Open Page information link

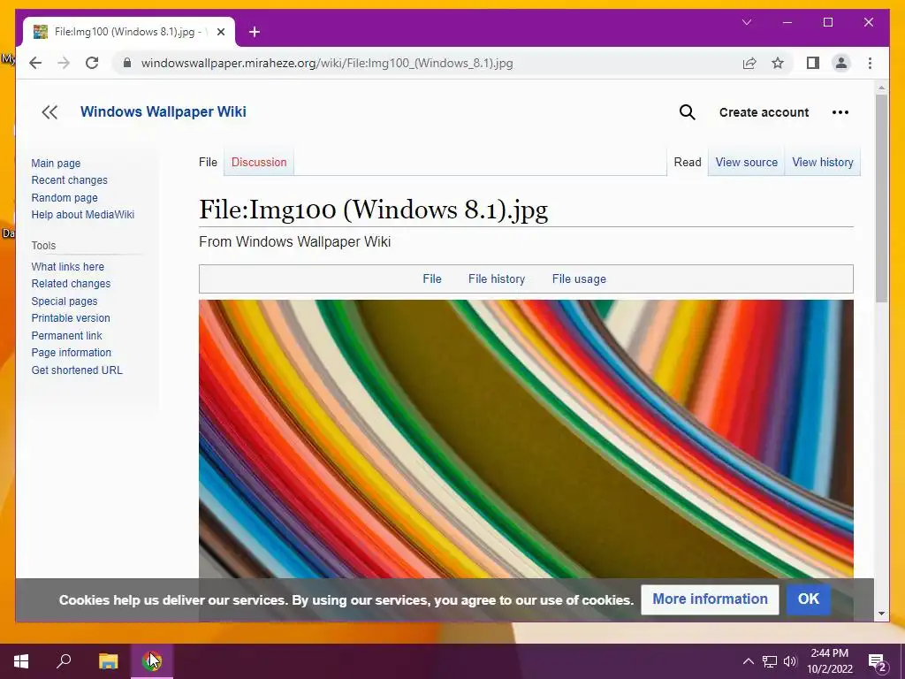pyautogui.click(x=71, y=352)
